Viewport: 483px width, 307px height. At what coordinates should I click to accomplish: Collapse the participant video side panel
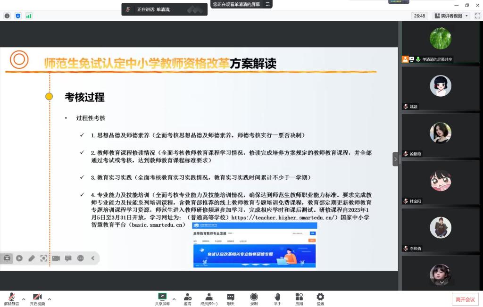395,159
